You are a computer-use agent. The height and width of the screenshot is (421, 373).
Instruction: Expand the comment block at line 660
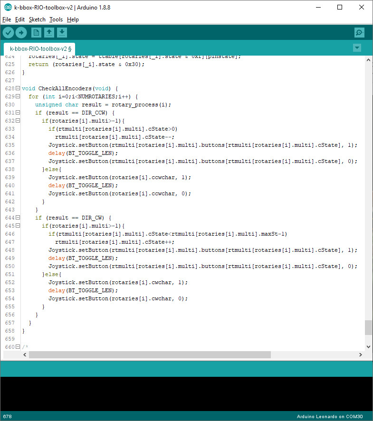pyautogui.click(x=18, y=347)
